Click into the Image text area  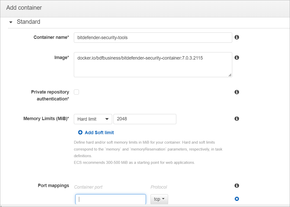point(153,65)
